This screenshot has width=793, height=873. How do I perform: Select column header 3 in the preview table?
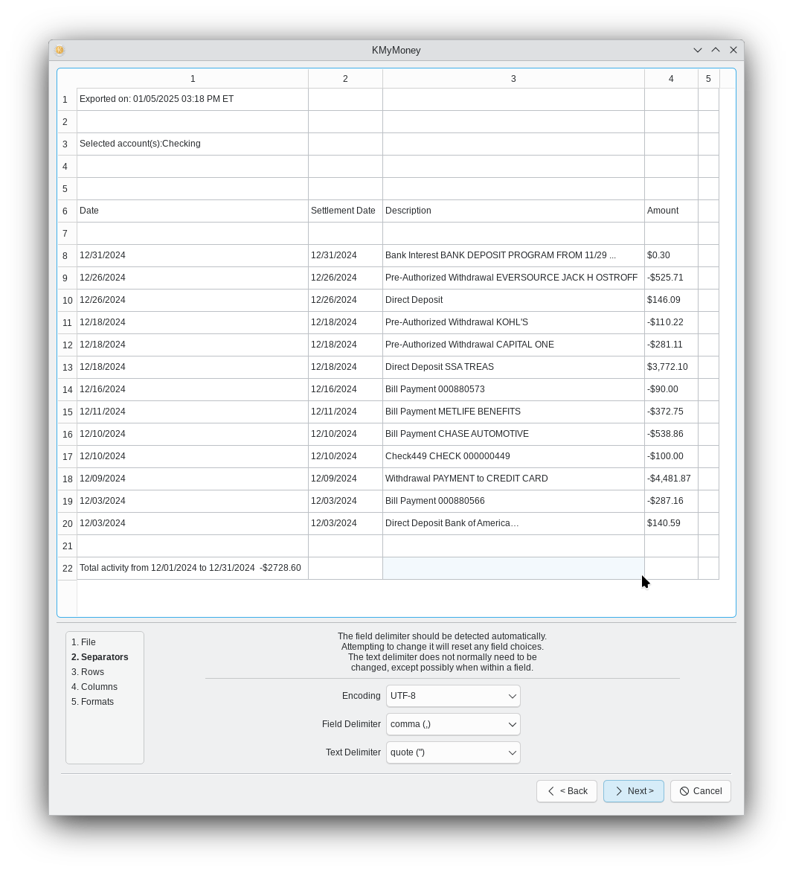pyautogui.click(x=513, y=78)
